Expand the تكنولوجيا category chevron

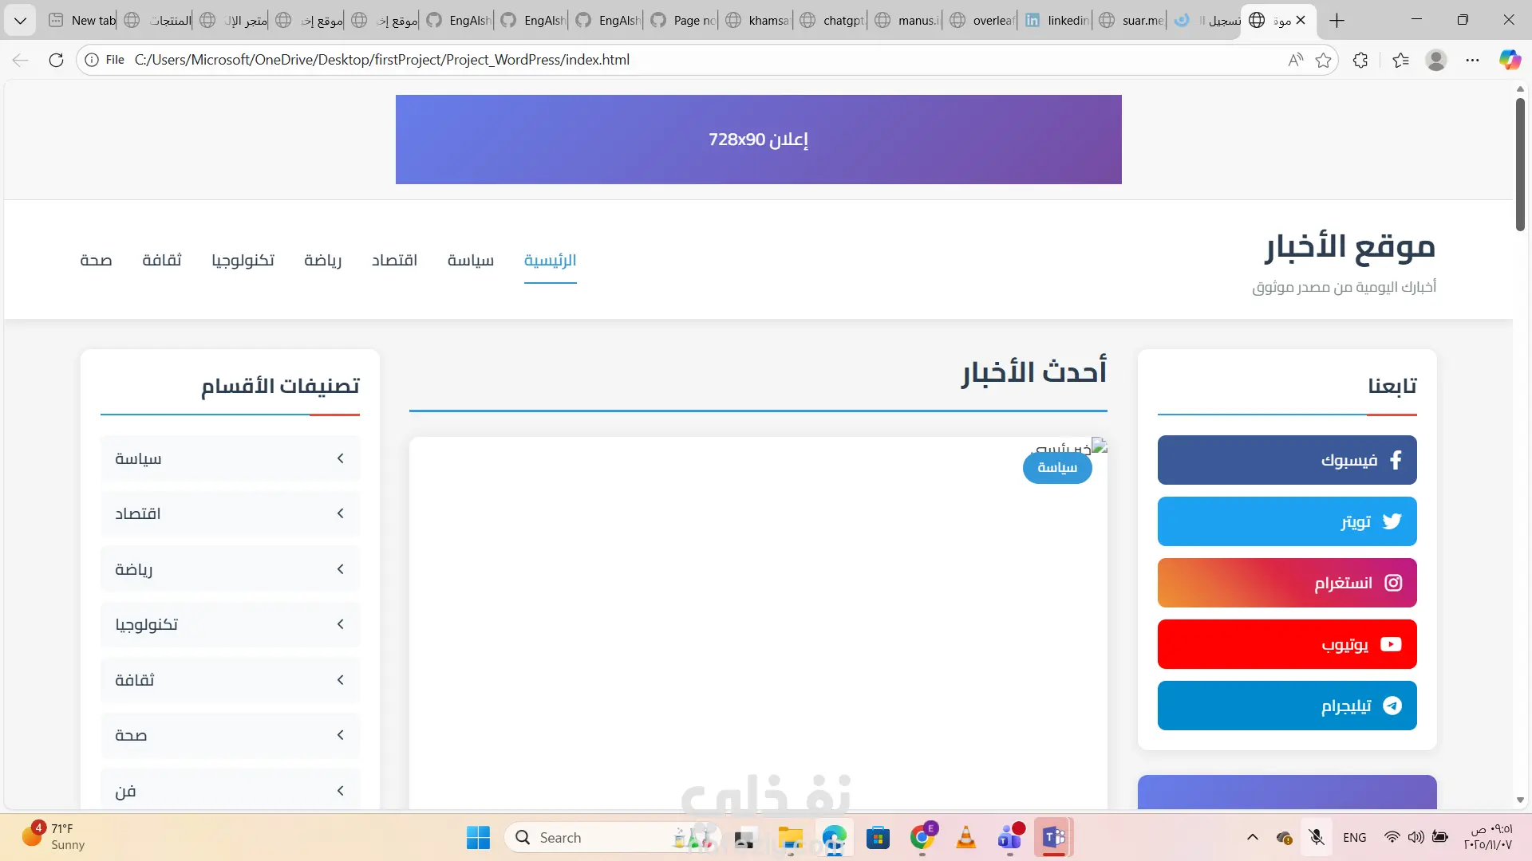coord(341,624)
